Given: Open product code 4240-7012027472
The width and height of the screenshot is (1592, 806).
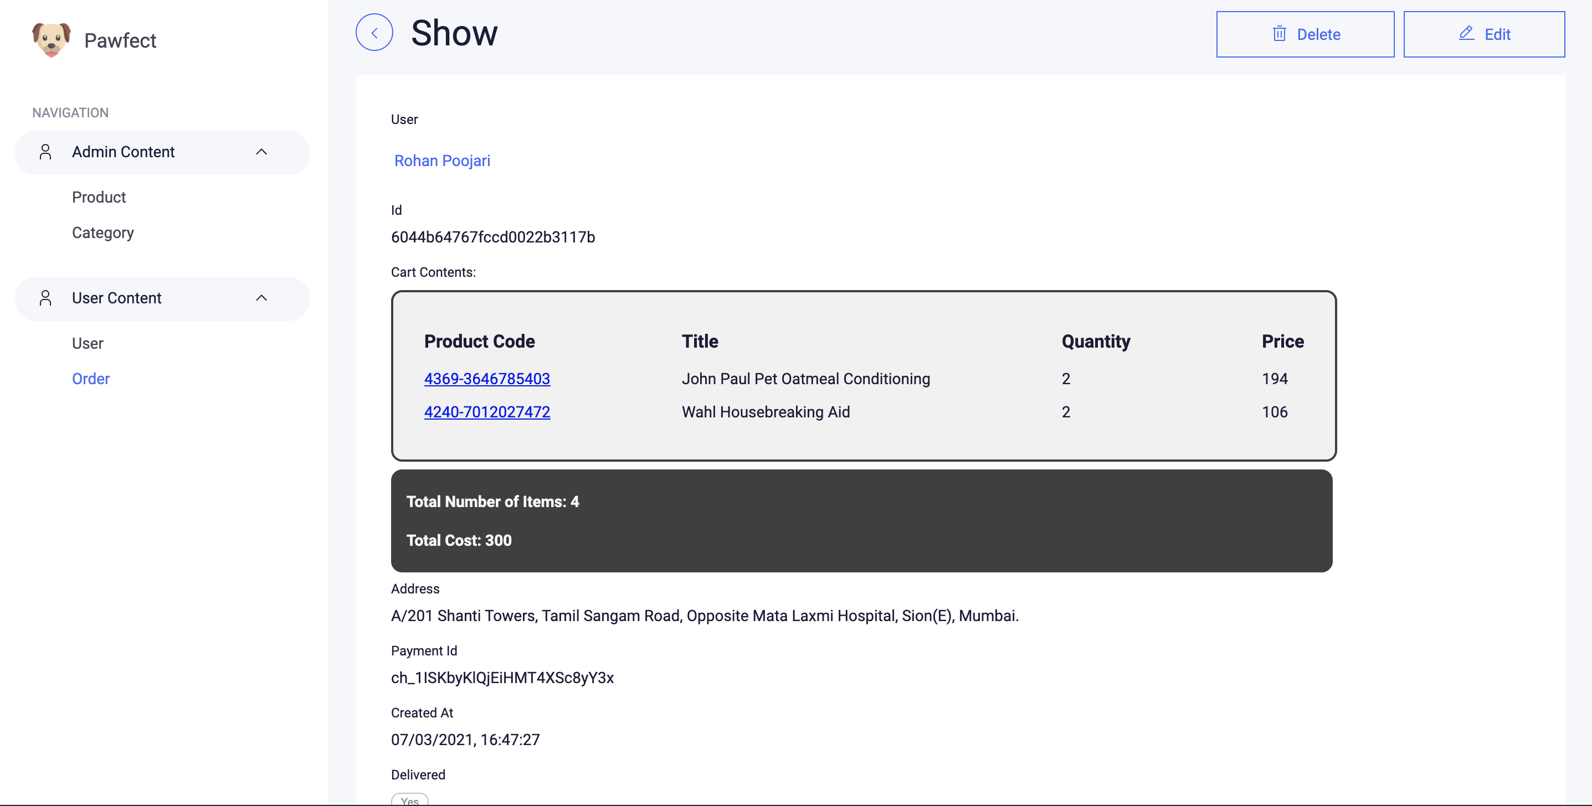Looking at the screenshot, I should pyautogui.click(x=486, y=412).
